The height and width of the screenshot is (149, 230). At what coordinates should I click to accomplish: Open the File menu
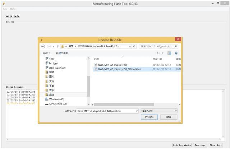point(5,9)
